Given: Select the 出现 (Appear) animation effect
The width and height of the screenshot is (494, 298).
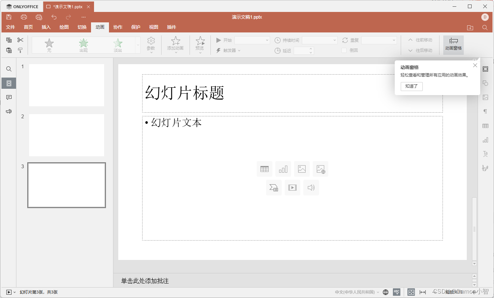Looking at the screenshot, I should point(84,45).
